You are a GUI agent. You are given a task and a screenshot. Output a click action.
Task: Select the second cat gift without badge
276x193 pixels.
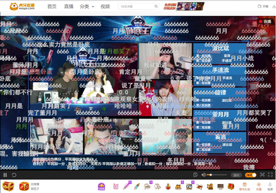[158, 186]
